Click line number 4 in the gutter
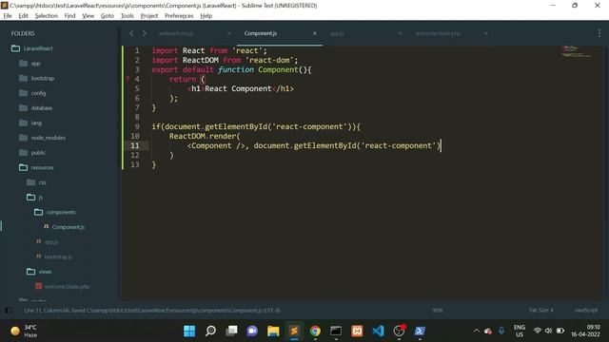609x342 pixels. 137,79
